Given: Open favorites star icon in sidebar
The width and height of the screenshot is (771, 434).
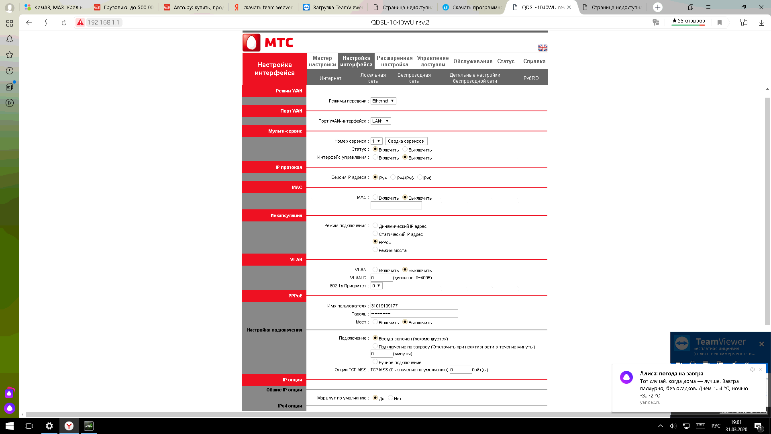Looking at the screenshot, I should coord(10,55).
